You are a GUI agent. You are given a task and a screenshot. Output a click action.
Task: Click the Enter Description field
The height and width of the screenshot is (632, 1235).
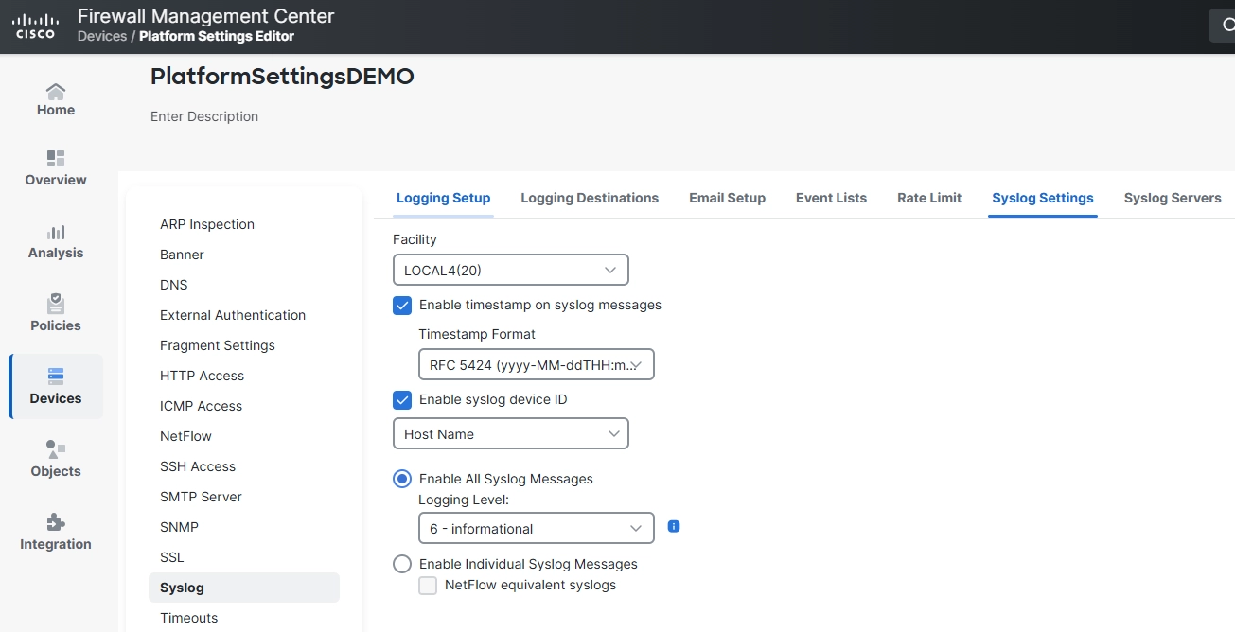(x=204, y=116)
